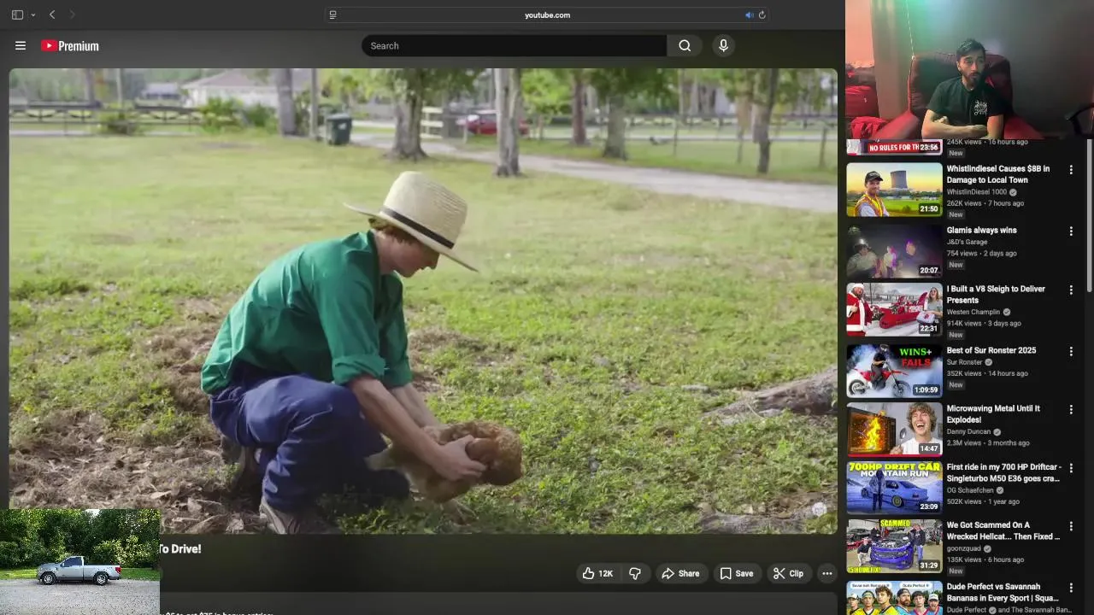This screenshot has height=615, width=1094.
Task: Click OG Schaefchen channel name
Action: 970,490
